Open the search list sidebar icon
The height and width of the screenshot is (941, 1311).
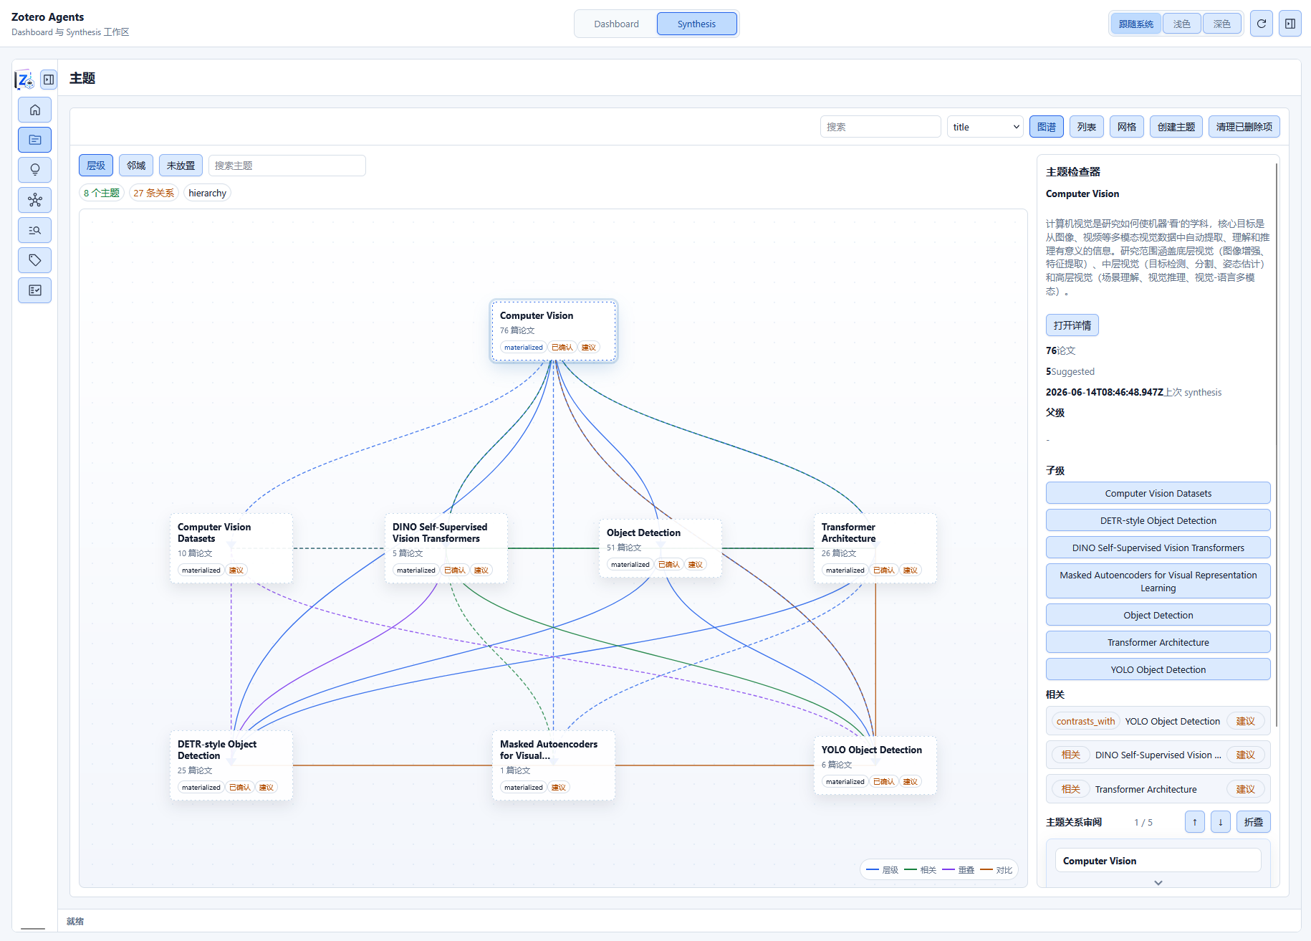click(x=34, y=230)
